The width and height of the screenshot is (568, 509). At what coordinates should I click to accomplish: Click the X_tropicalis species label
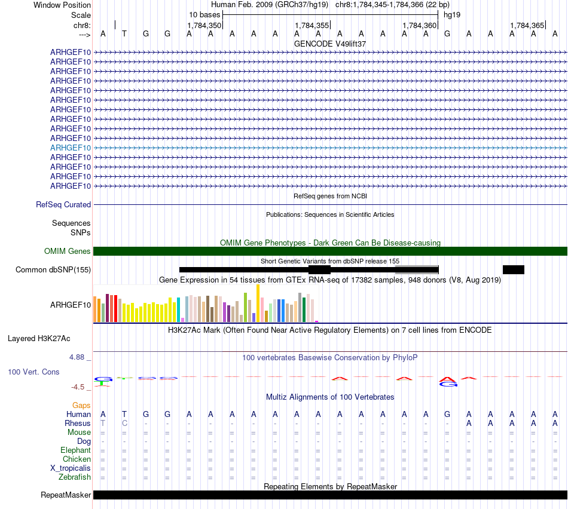pyautogui.click(x=71, y=468)
